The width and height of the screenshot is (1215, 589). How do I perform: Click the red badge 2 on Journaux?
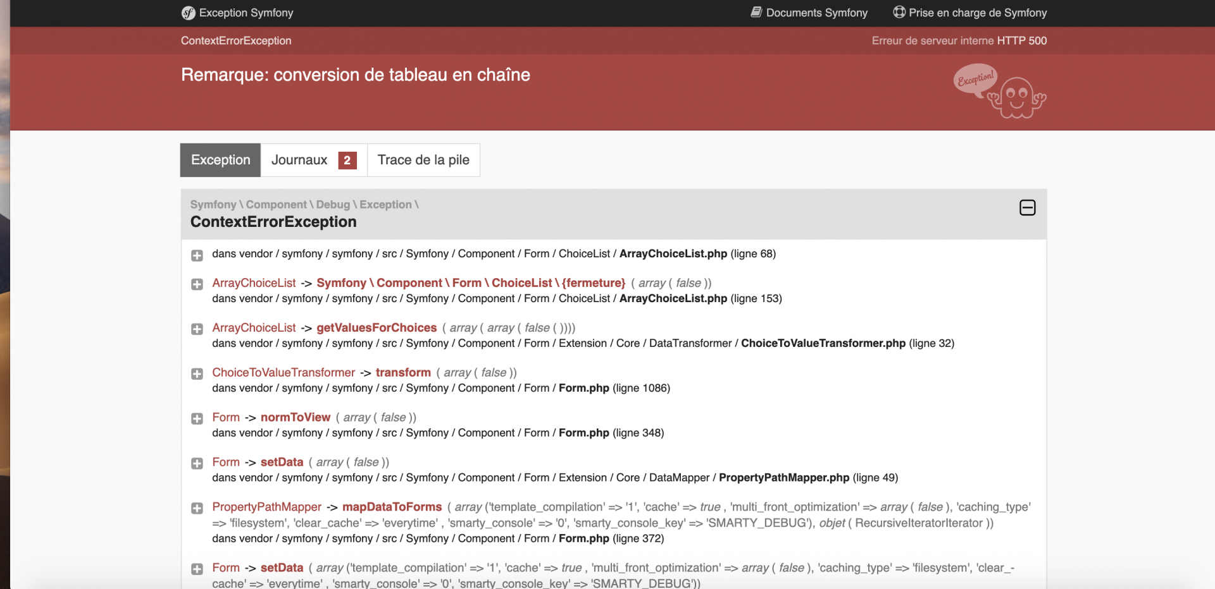coord(347,161)
